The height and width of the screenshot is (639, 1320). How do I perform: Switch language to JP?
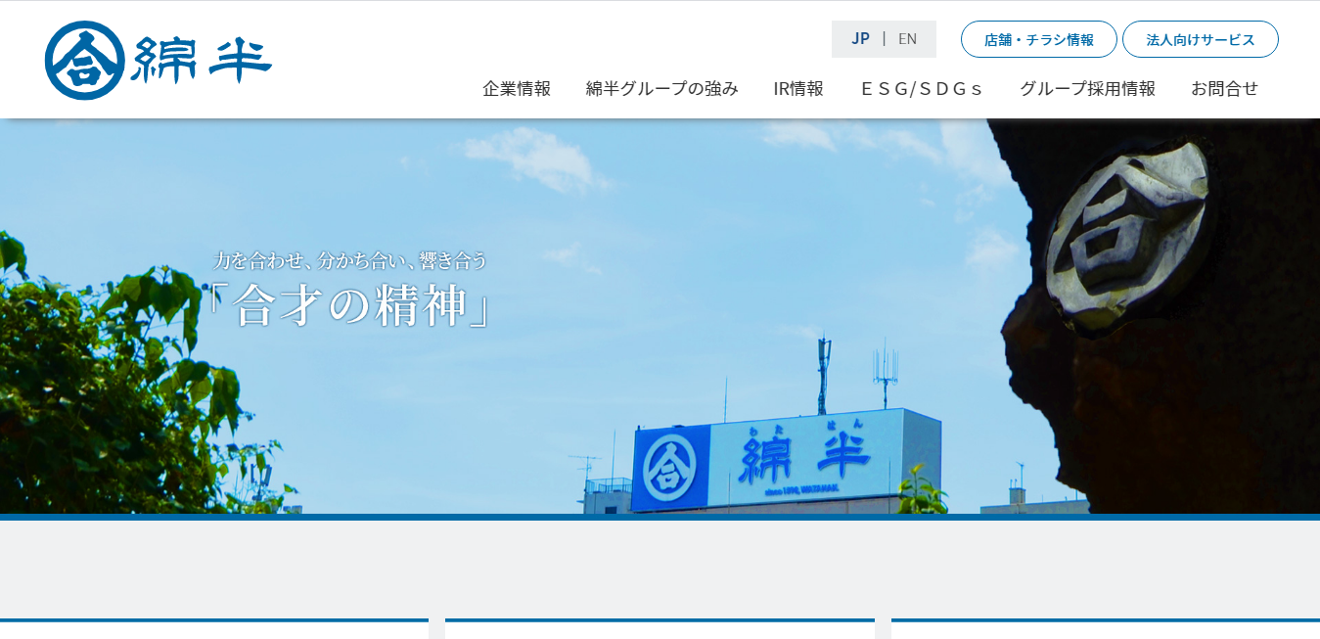coord(860,39)
